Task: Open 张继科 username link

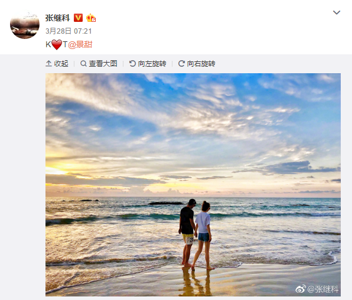Action: pos(57,18)
